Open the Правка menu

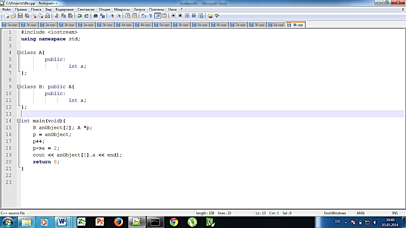21,9
